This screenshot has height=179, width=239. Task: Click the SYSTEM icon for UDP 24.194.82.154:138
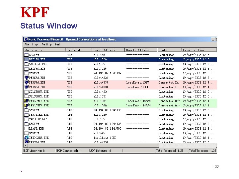27,110
